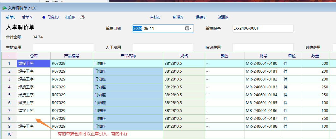The width and height of the screenshot is (336, 139).
Task: Go to next document with 后单N
Action: click(x=27, y=17)
